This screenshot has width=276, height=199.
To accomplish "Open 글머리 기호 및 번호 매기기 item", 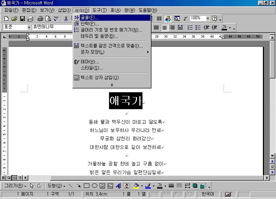I will pyautogui.click(x=112, y=30).
